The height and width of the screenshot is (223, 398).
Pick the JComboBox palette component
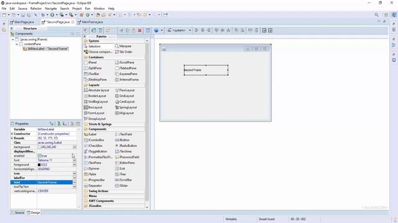[x=94, y=140]
